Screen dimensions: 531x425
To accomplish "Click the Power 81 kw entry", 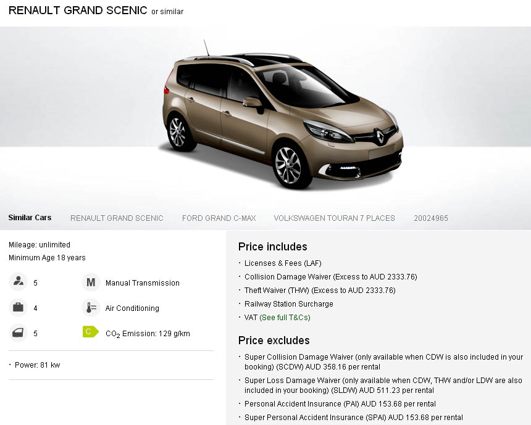I will (37, 365).
